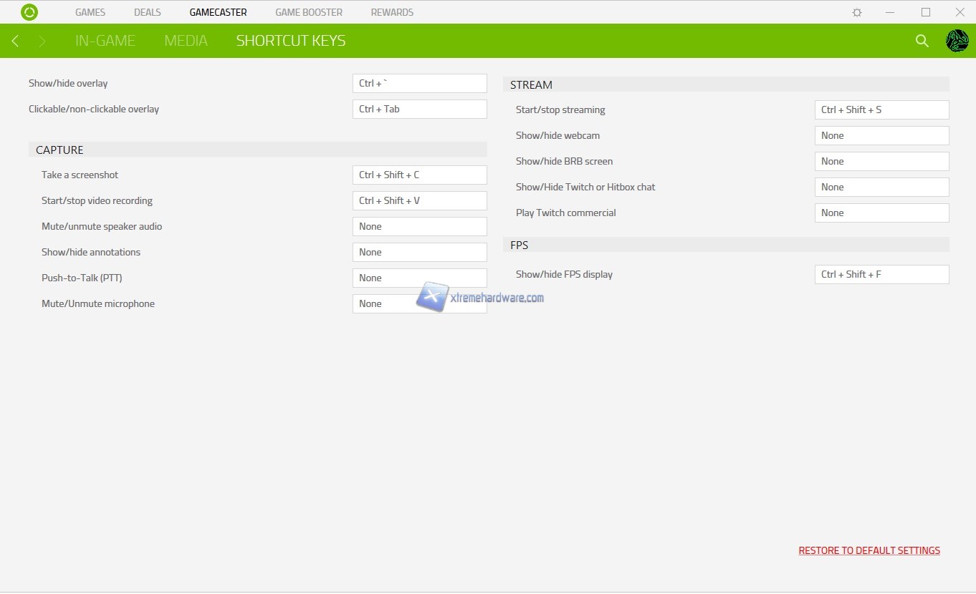Switch to the Games tab

[90, 12]
